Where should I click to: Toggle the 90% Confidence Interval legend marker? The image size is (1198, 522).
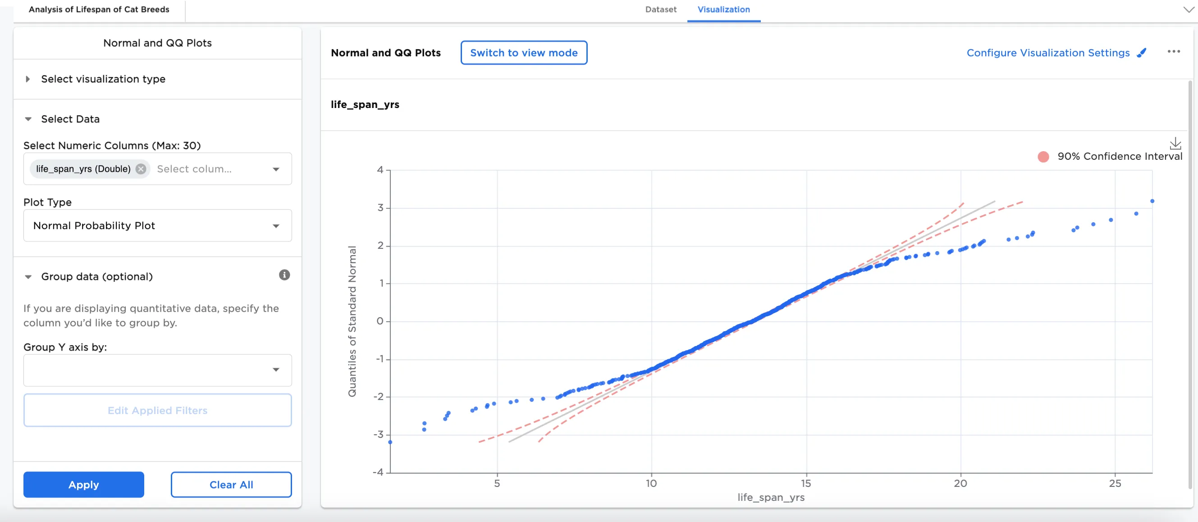point(1043,157)
